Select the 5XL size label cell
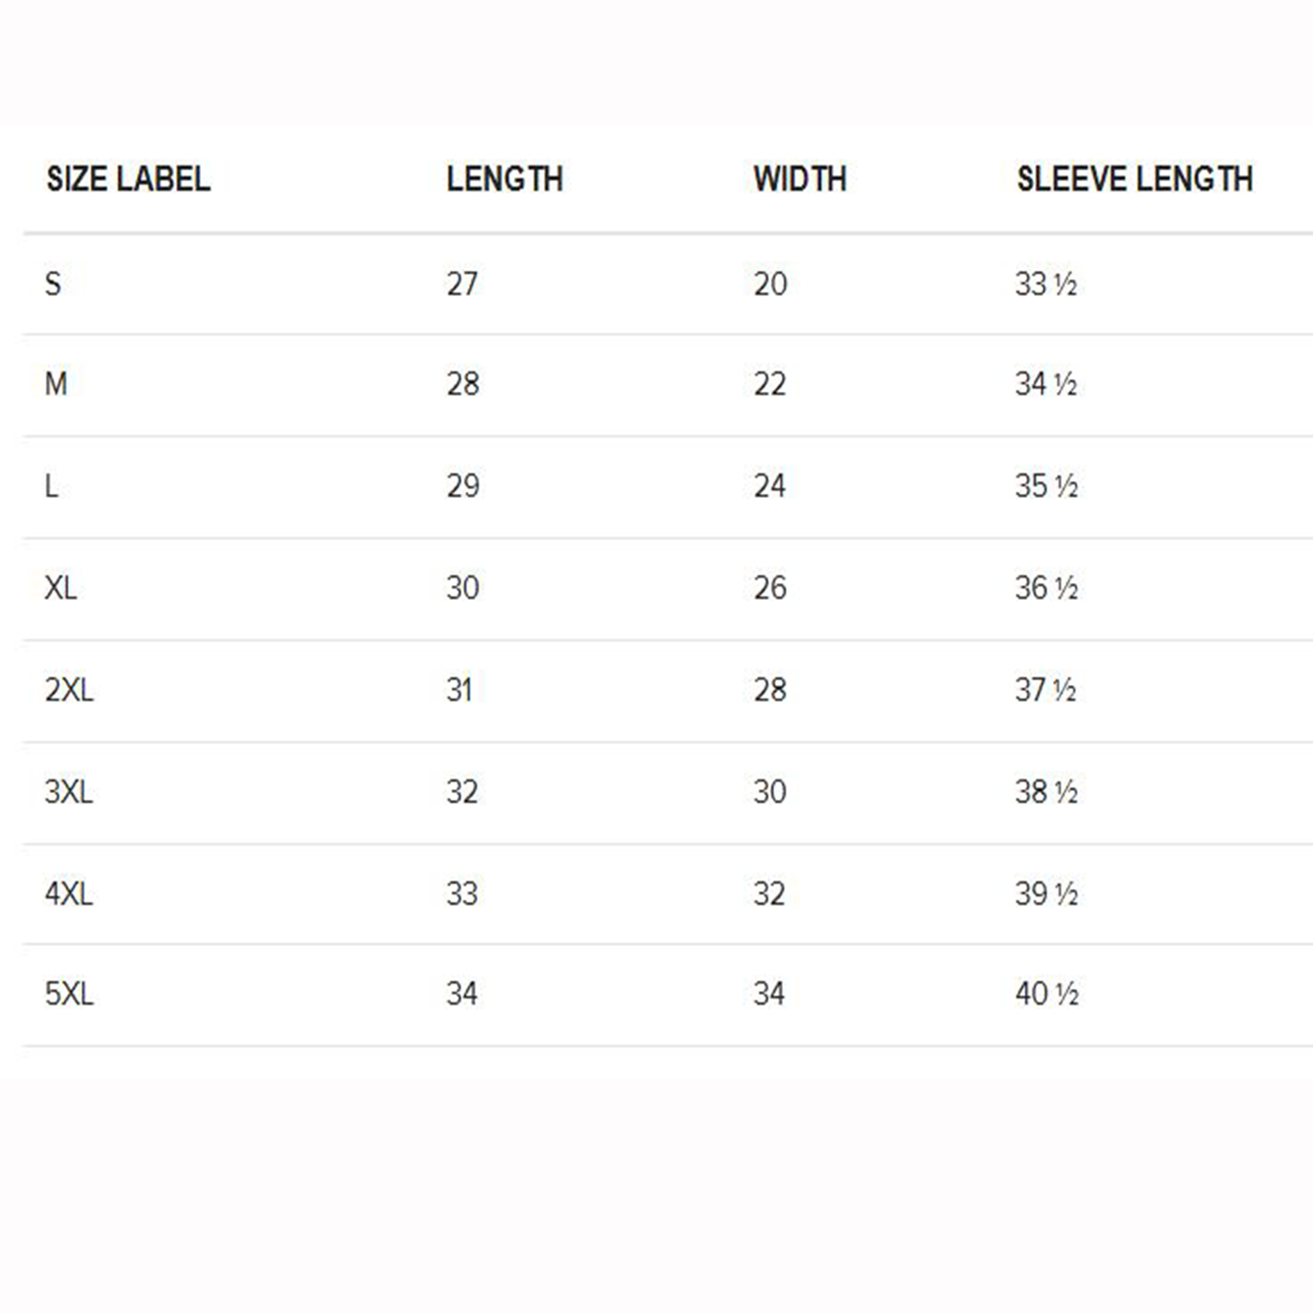 (69, 994)
